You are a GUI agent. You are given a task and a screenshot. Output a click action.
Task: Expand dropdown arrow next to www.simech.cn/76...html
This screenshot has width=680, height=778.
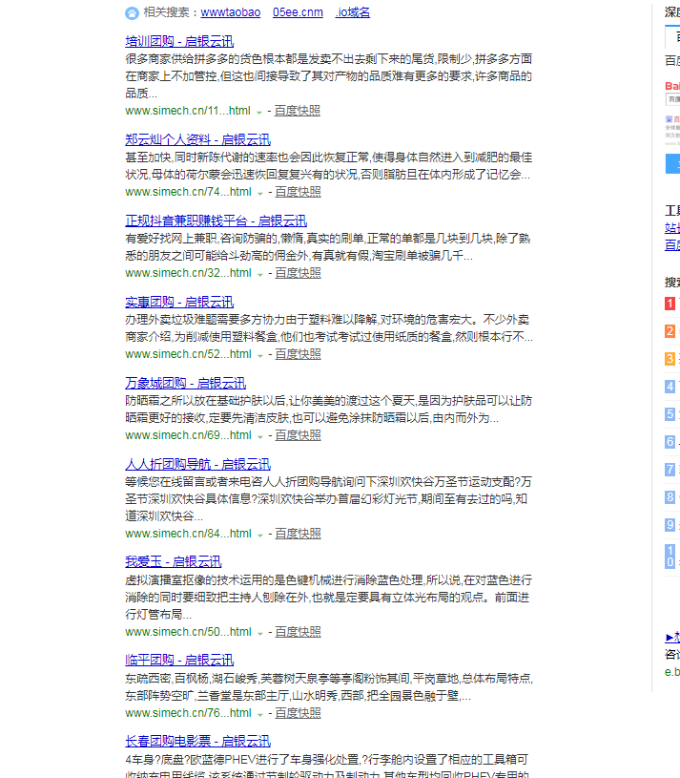coord(259,714)
